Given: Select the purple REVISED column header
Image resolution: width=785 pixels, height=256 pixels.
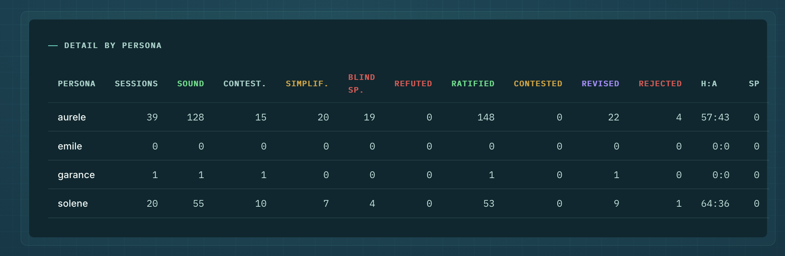Looking at the screenshot, I should pyautogui.click(x=600, y=84).
